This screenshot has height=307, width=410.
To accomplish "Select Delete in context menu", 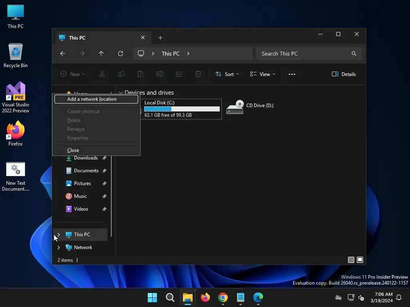I will pyautogui.click(x=96, y=120).
